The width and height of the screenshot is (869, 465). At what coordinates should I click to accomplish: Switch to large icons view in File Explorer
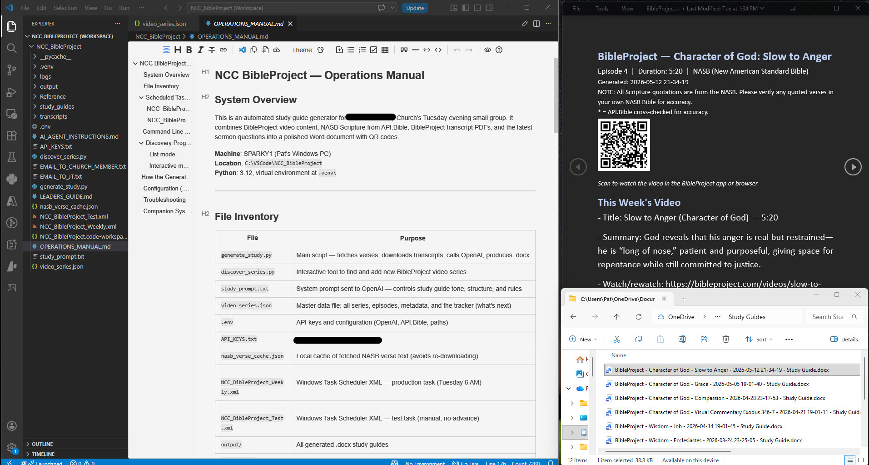860,460
